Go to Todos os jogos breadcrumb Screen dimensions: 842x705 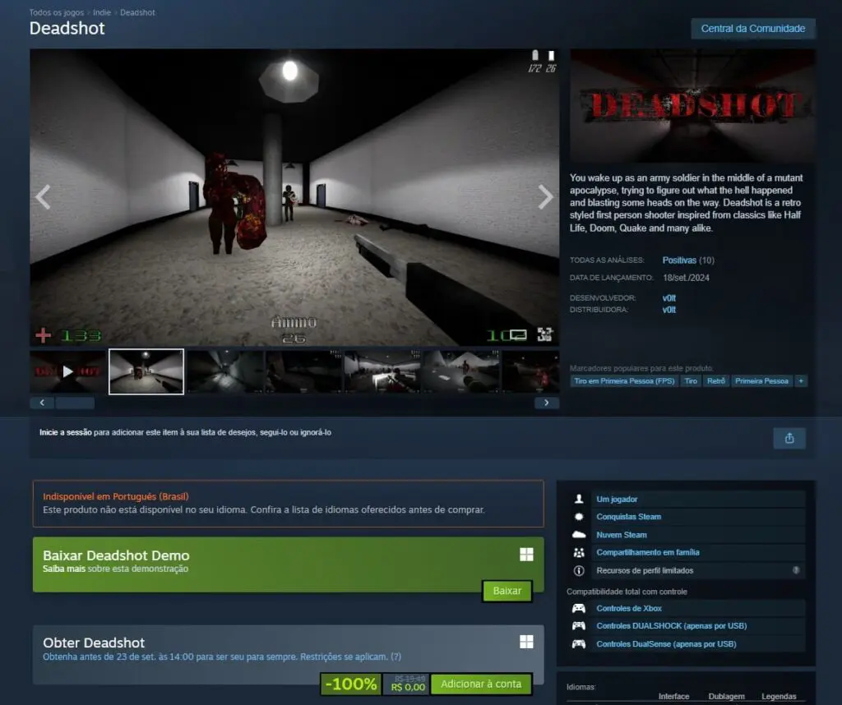(x=57, y=12)
